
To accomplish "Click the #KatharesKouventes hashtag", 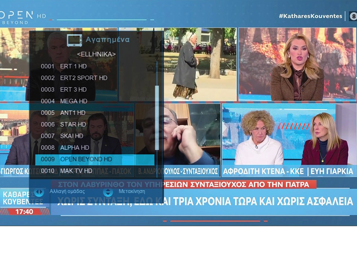I will click(311, 16).
